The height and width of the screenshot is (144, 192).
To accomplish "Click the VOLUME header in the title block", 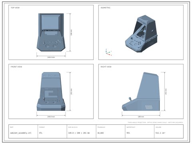I will coord(158,127).
